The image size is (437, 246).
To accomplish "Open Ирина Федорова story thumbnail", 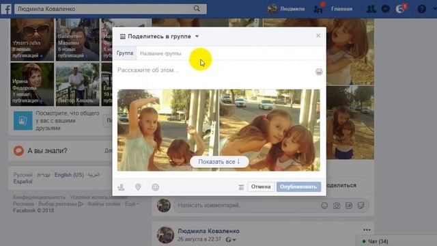I will pos(32,84).
